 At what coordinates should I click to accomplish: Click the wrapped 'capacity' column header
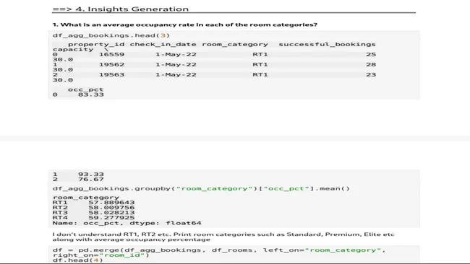(x=73, y=49)
